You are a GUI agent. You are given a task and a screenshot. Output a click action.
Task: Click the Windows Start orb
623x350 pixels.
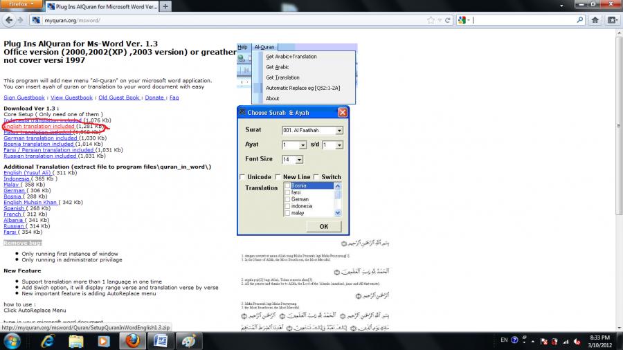tap(14, 341)
